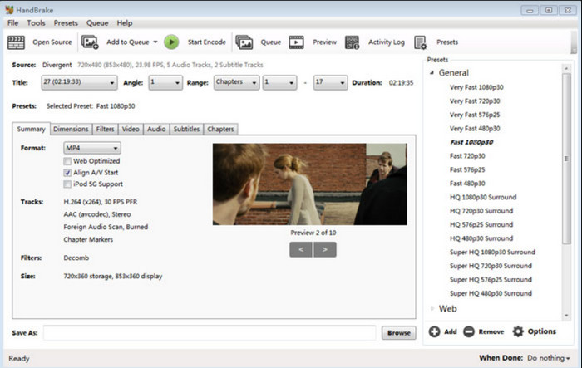Open the Format MP4 dropdown
Image resolution: width=582 pixels, height=368 pixels.
tap(92, 148)
